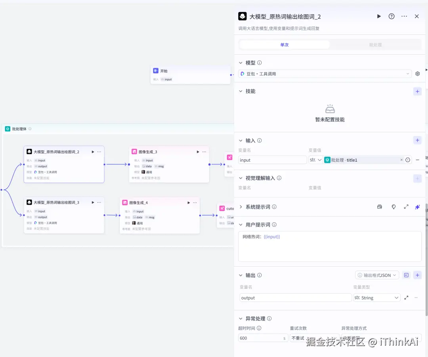Open the str type dropdown for input
Image resolution: width=428 pixels, height=357 pixels.
[x=315, y=160]
